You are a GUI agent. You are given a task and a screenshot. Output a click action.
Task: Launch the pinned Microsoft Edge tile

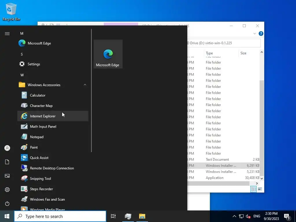(x=108, y=54)
